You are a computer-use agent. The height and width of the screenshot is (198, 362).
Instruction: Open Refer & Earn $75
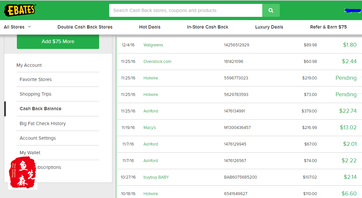pos(328,27)
